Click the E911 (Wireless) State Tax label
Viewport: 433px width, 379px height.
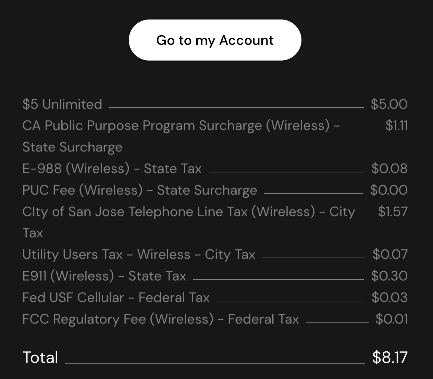pos(104,276)
